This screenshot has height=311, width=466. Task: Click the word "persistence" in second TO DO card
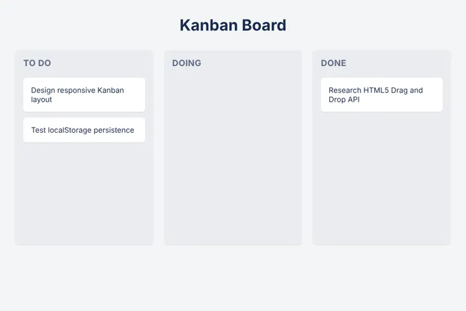point(114,130)
